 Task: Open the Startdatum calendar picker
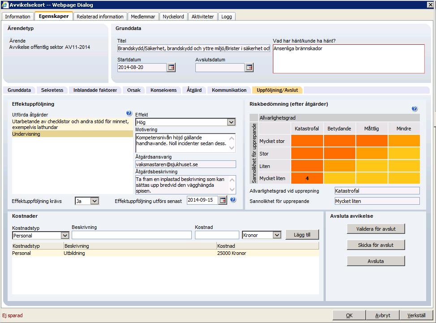(171, 68)
